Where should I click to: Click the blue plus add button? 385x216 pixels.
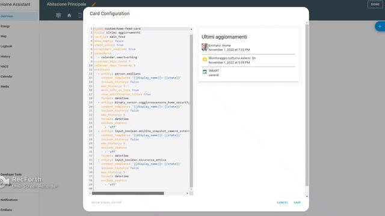(x=380, y=26)
